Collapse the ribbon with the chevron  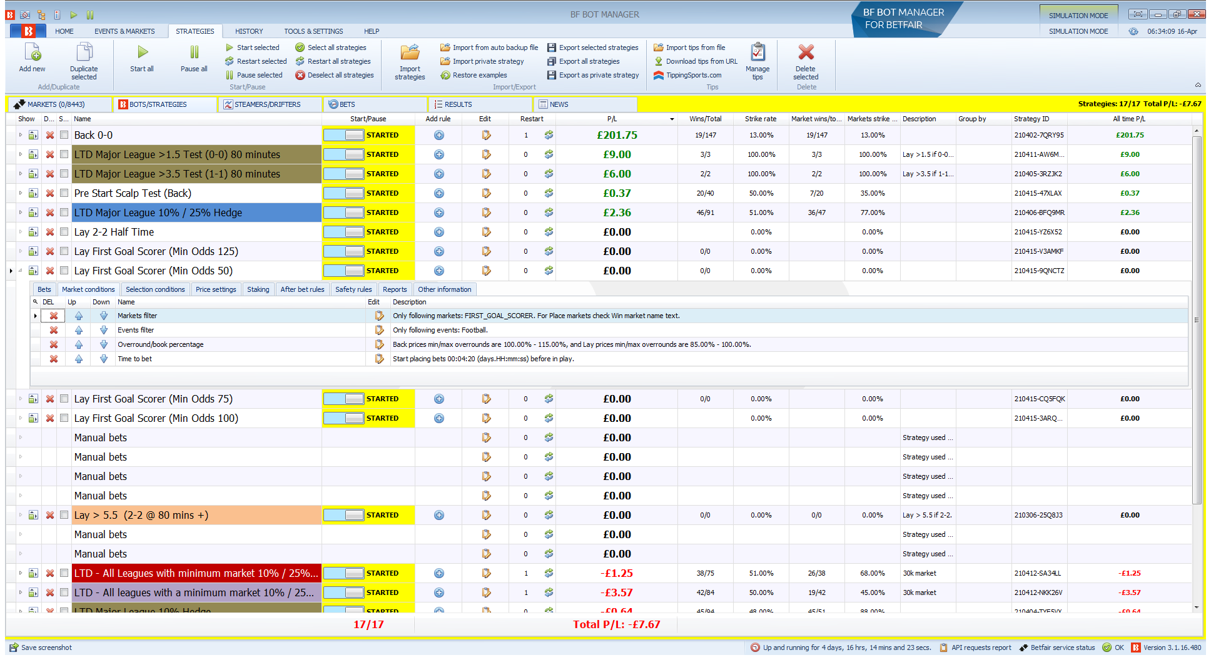[x=1198, y=85]
